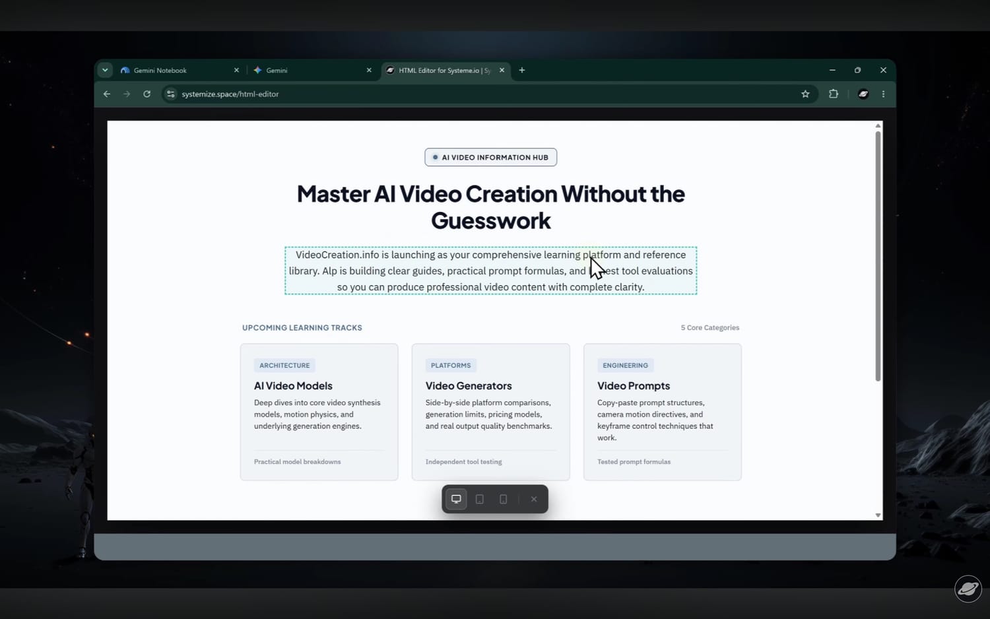Select the Video Generators card title
Viewport: 990px width, 619px height.
[x=469, y=385]
